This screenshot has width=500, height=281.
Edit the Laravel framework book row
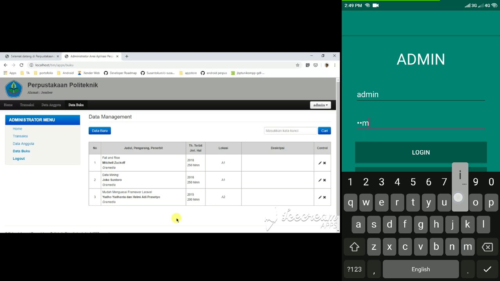[x=320, y=197]
